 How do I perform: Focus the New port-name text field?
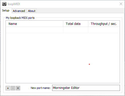86,88
